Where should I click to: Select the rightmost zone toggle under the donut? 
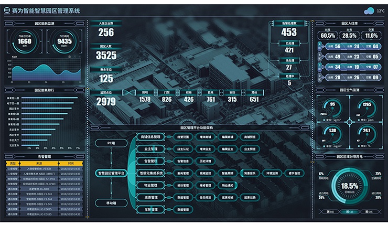point(368,211)
